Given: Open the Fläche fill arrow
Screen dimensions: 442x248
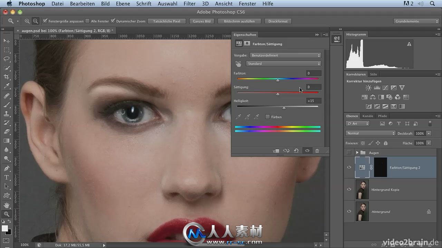Looking at the screenshot, I should pos(429,143).
